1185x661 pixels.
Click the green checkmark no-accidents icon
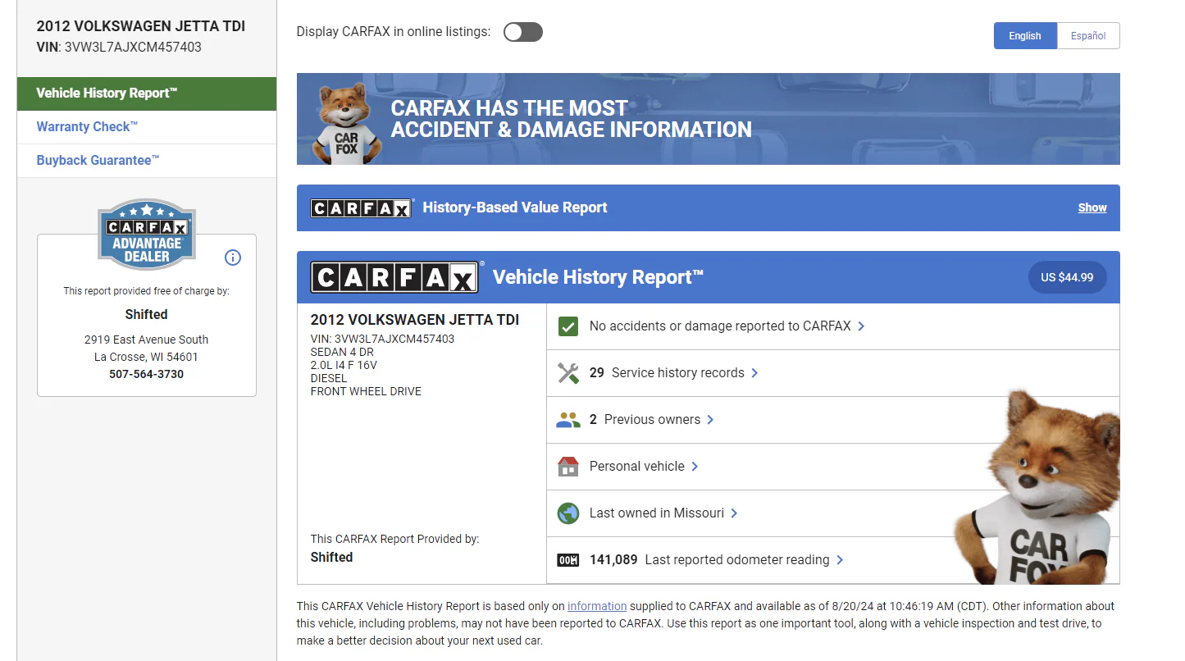pyautogui.click(x=567, y=326)
